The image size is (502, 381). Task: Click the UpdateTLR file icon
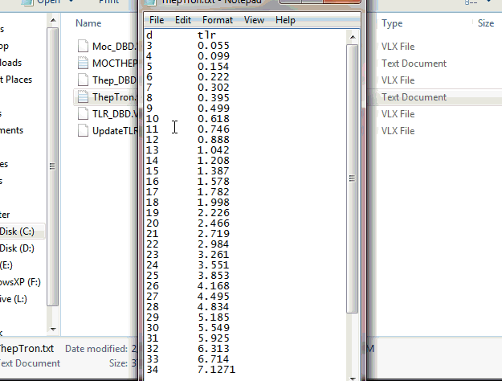click(x=84, y=131)
